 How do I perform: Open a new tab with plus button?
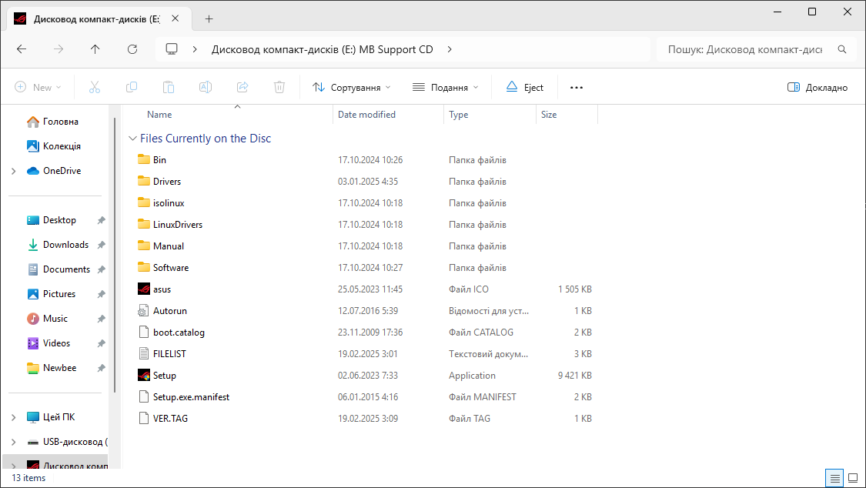point(209,19)
